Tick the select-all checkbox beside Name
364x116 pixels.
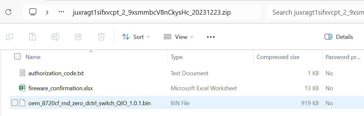pos(18,56)
